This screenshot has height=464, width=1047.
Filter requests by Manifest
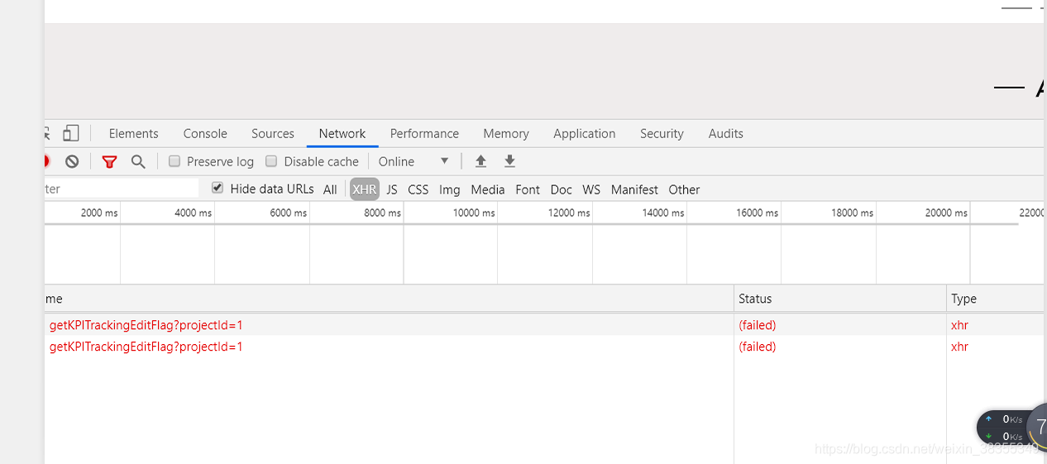tap(634, 189)
